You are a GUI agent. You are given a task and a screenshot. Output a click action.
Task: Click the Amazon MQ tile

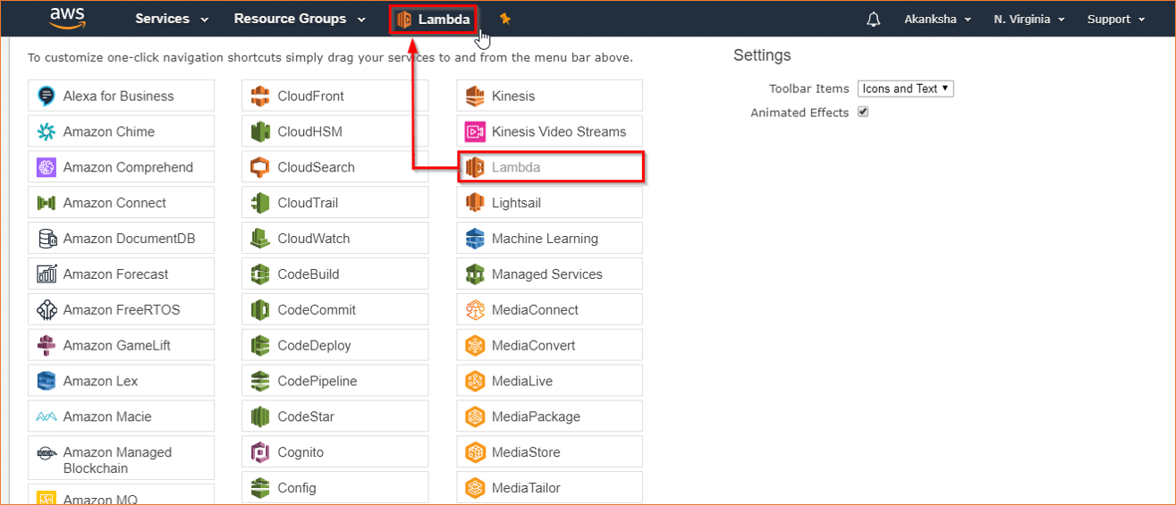122,494
